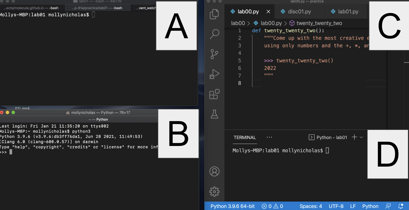Open the Extensions view

(215, 94)
